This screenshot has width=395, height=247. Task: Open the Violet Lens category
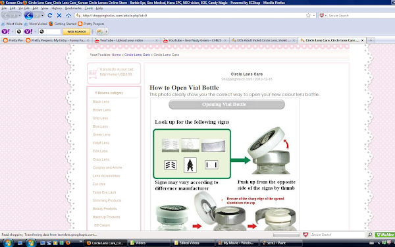coord(101,143)
